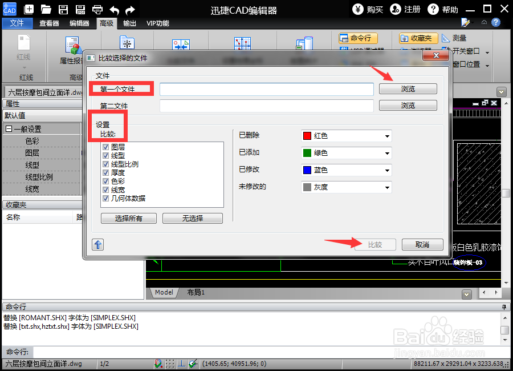The image size is (513, 371).
Task: Click the red 红色 color swatch
Action: [307, 136]
